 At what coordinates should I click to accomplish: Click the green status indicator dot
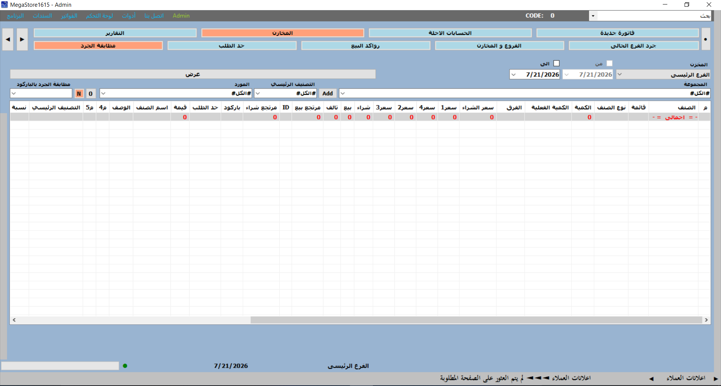click(x=125, y=366)
